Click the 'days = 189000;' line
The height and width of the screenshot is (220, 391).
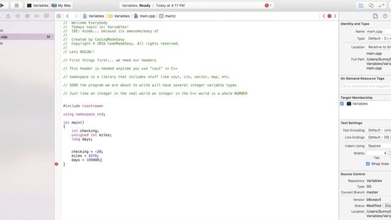[86, 159]
